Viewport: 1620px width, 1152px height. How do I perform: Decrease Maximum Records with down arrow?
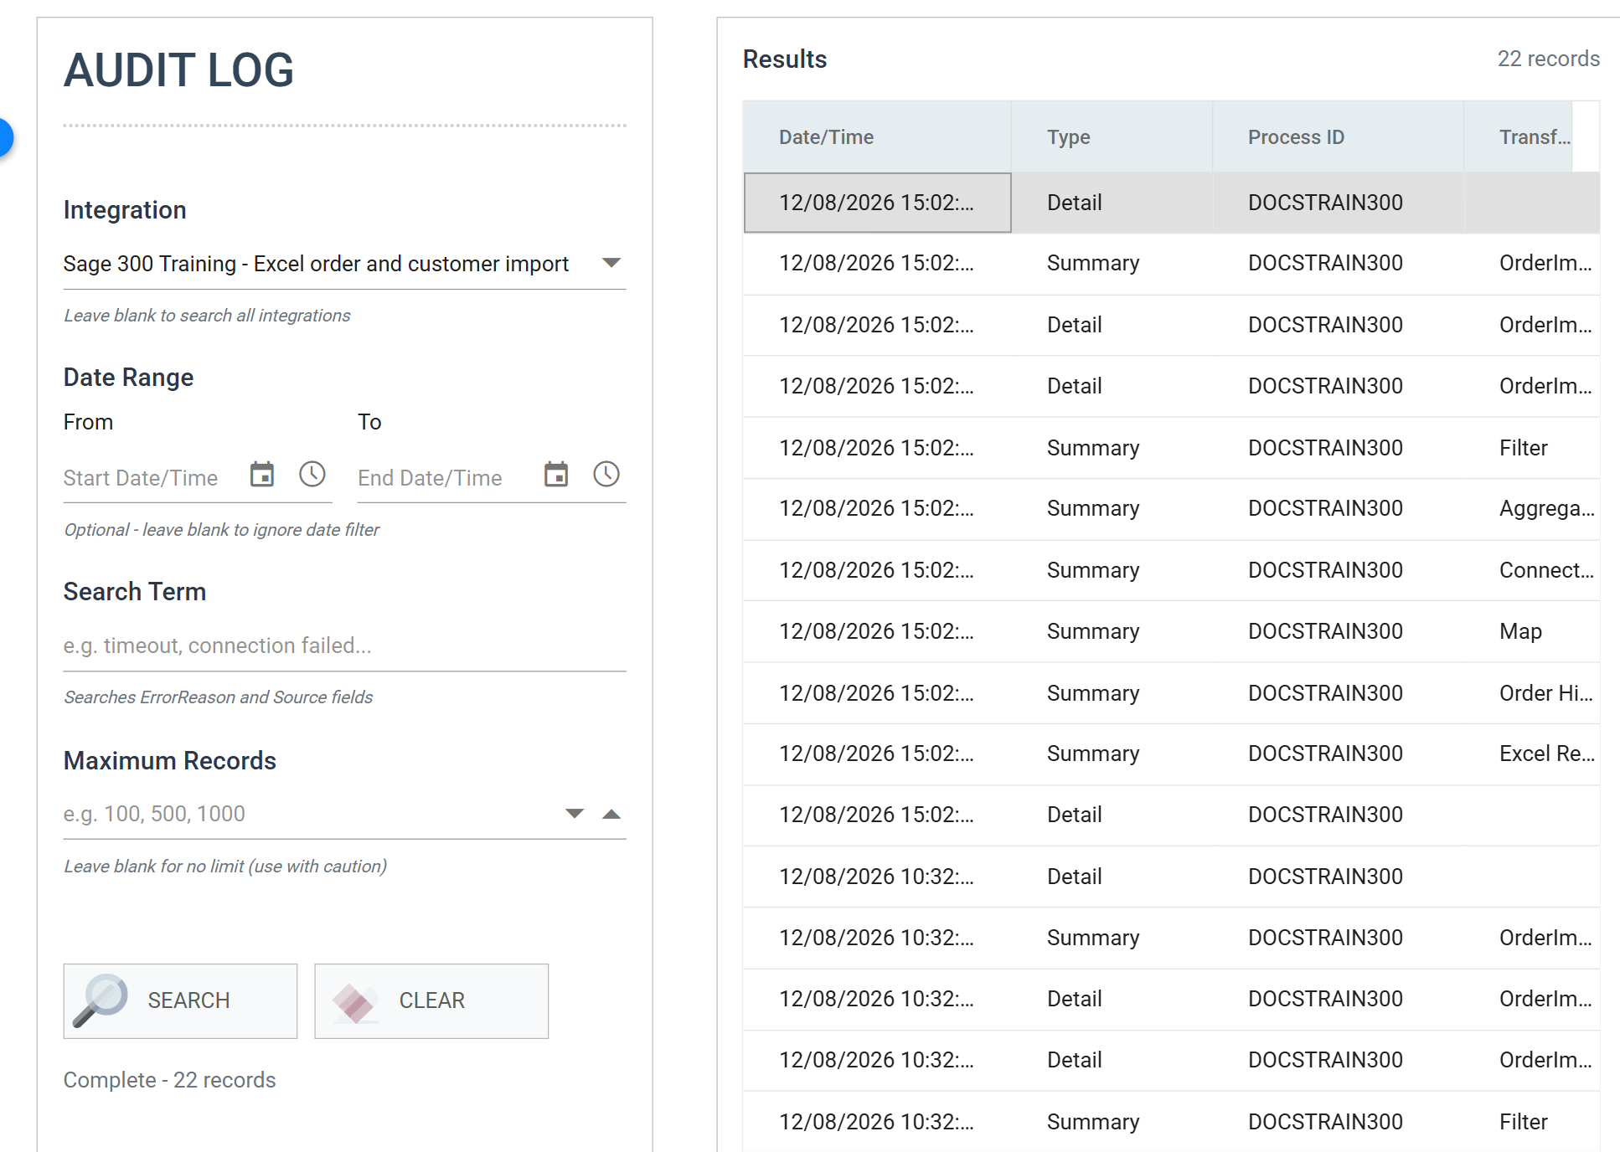(x=575, y=814)
